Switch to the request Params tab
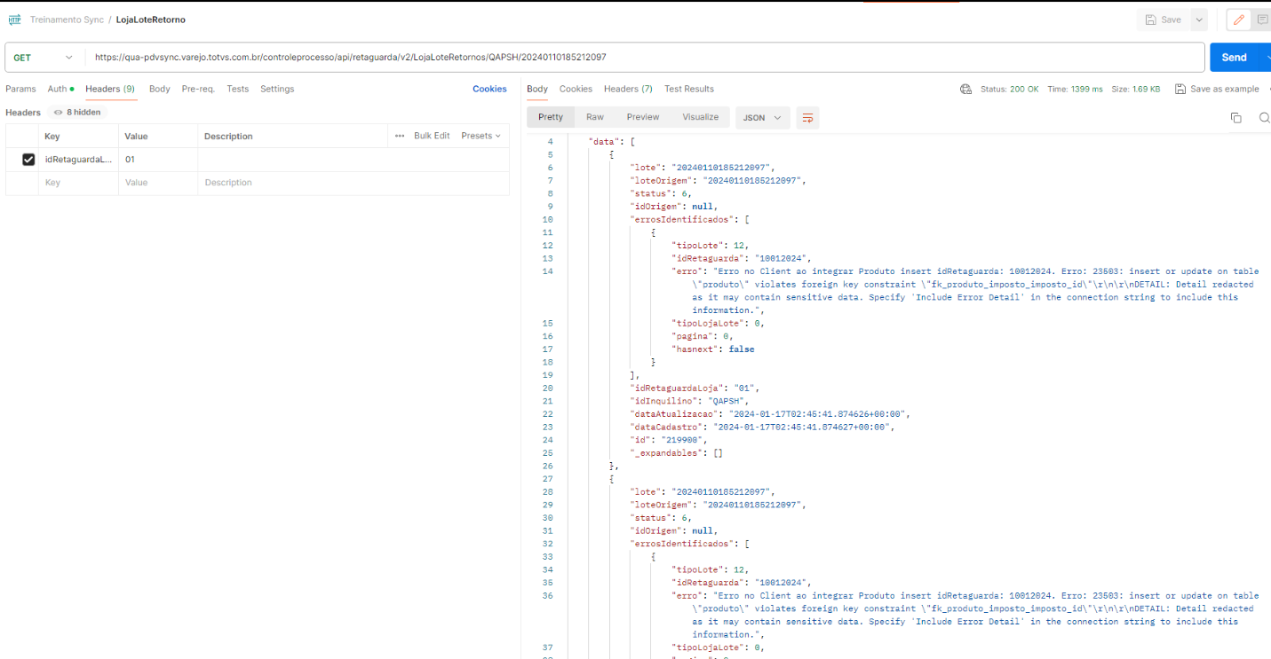The width and height of the screenshot is (1271, 659). [x=20, y=89]
